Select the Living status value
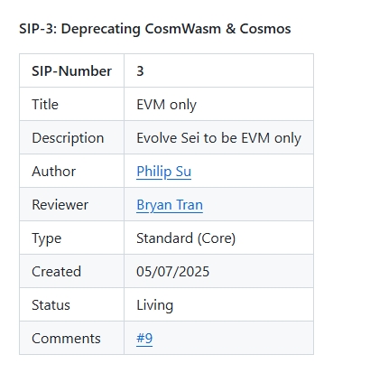370x373 pixels. click(155, 305)
